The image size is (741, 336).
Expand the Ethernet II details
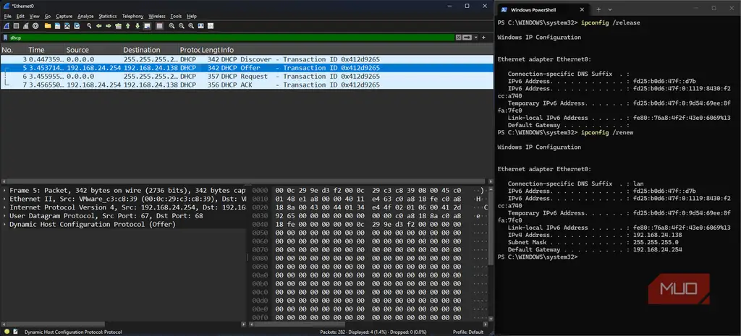pyautogui.click(x=5, y=199)
